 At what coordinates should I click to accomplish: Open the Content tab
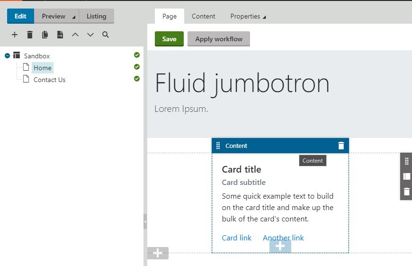tap(203, 16)
